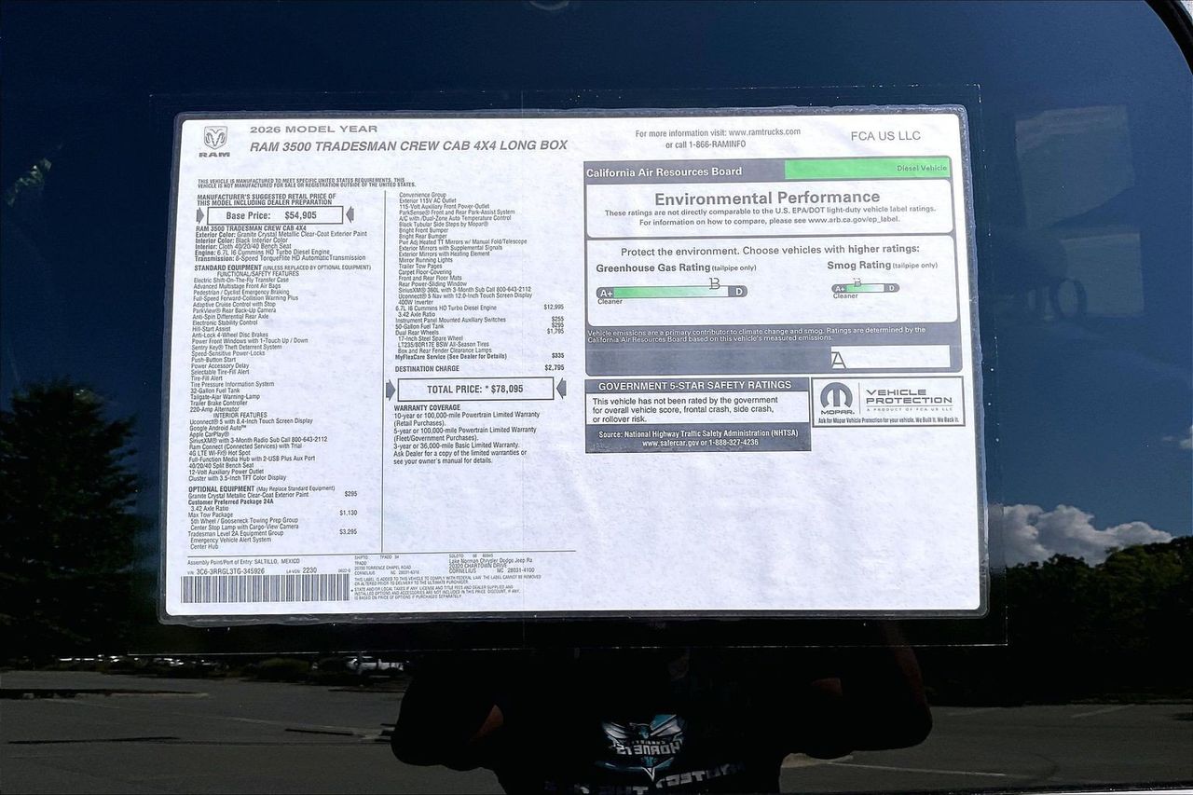Click the "VEHICLE PROTECTION" Mopar text
The image size is (1193, 795).
pos(909,396)
